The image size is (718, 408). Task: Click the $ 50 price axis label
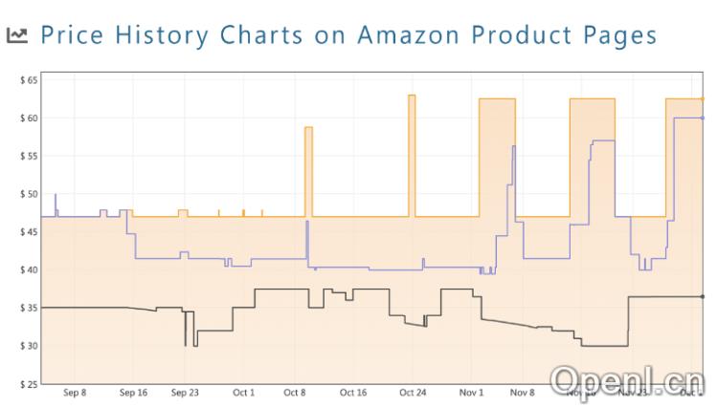coord(28,194)
